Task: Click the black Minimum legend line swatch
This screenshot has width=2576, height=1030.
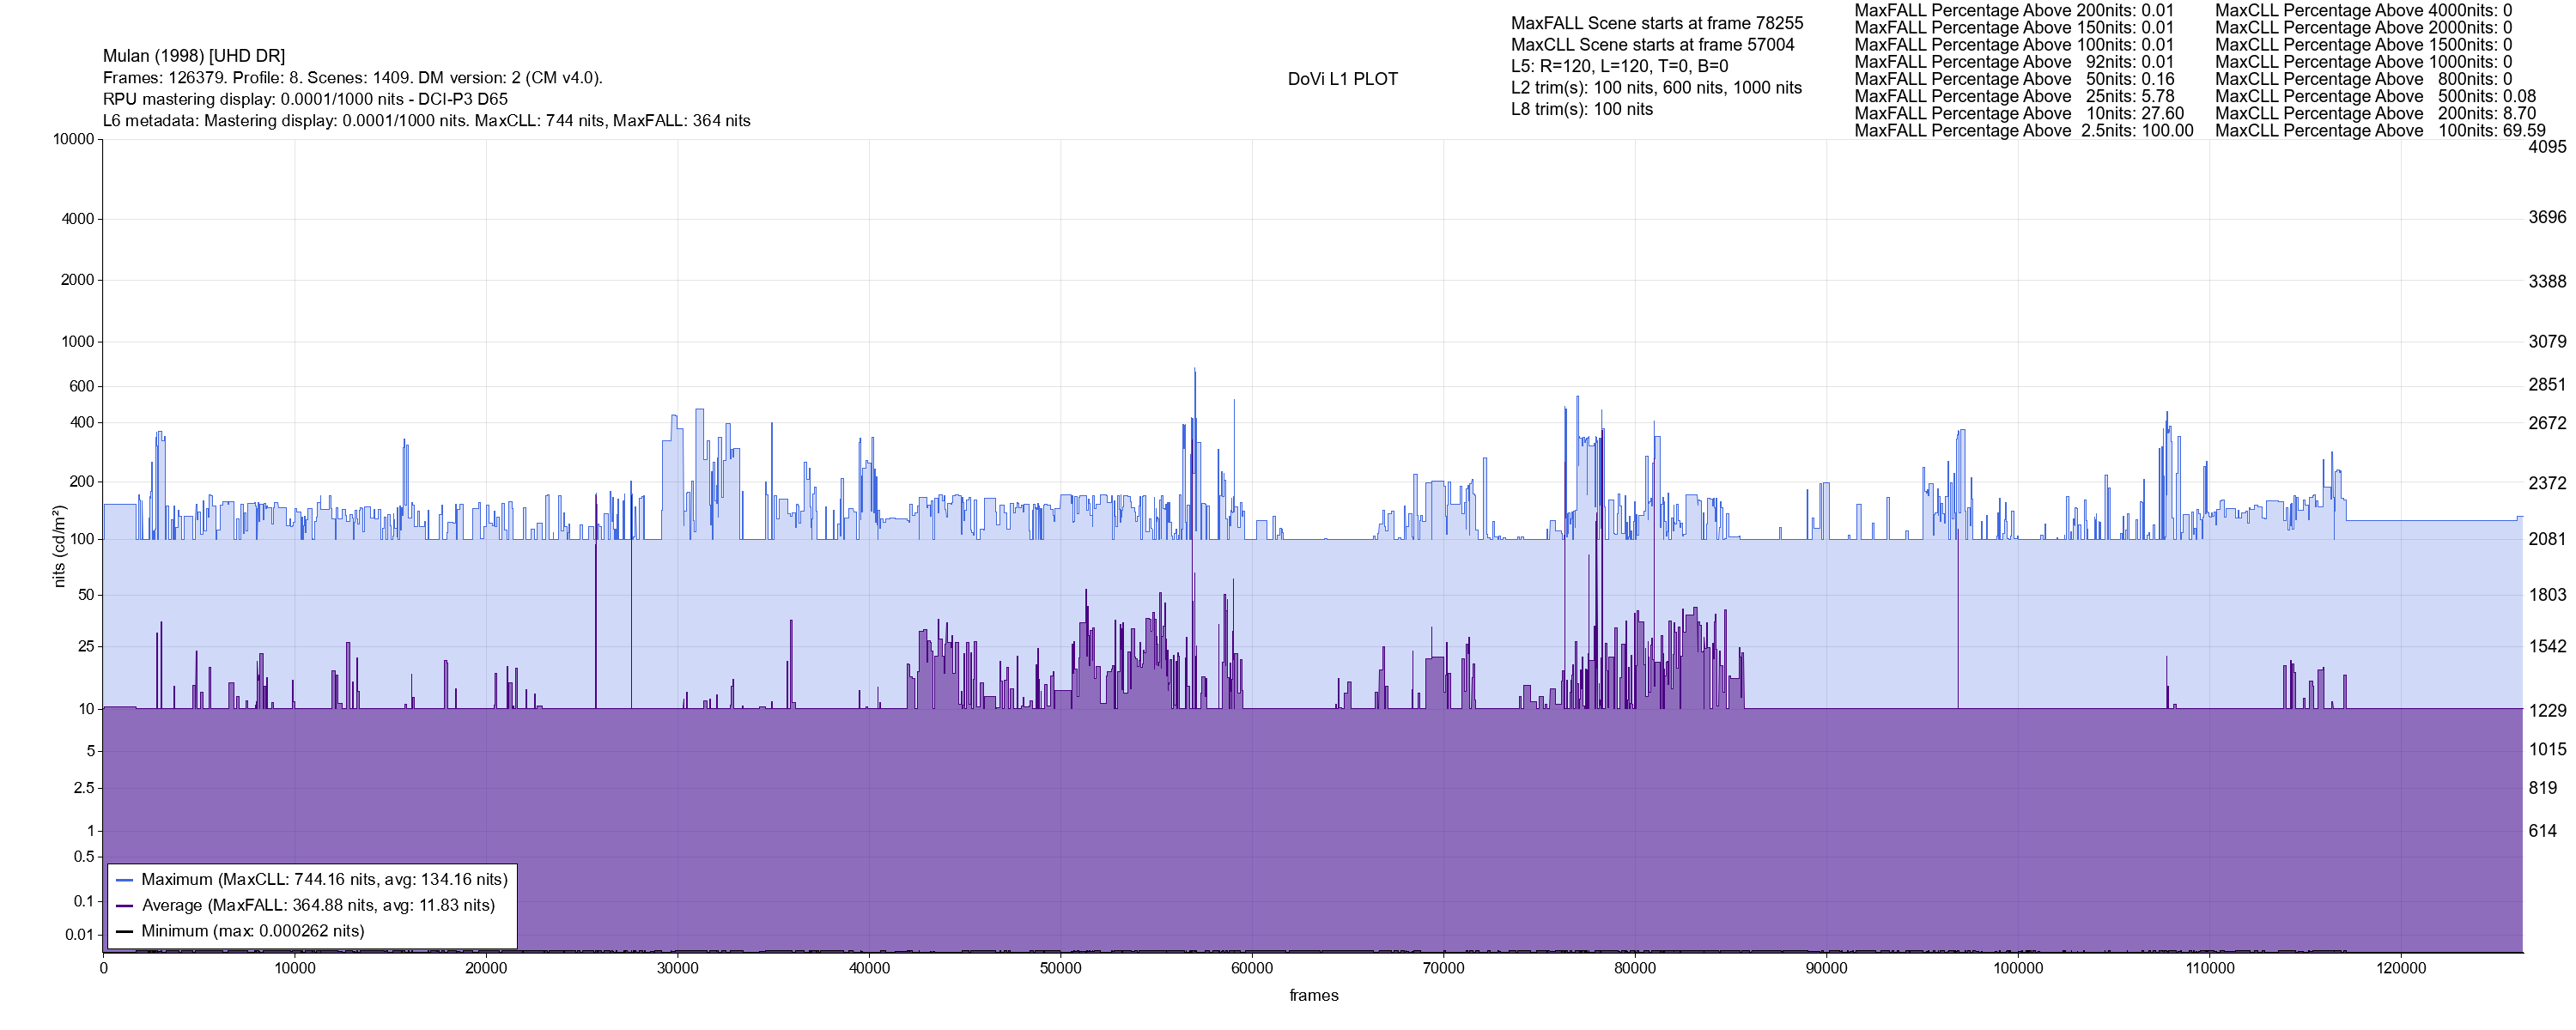Action: (125, 932)
